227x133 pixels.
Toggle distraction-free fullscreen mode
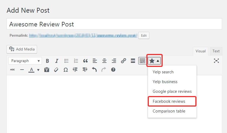pyautogui.click(x=216, y=61)
